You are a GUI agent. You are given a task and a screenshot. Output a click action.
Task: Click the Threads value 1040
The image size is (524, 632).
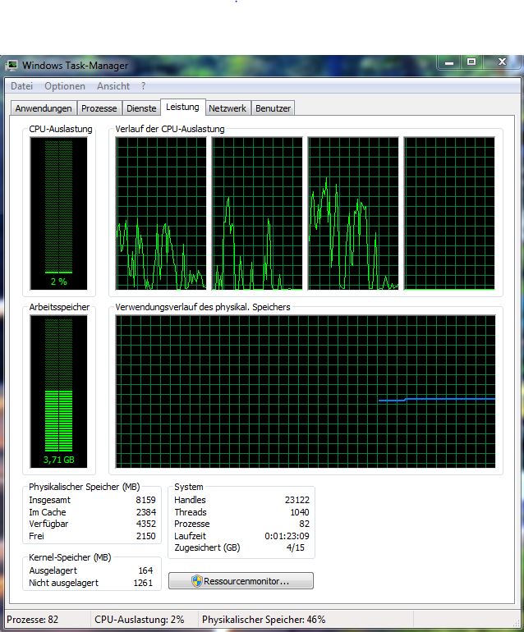click(299, 512)
